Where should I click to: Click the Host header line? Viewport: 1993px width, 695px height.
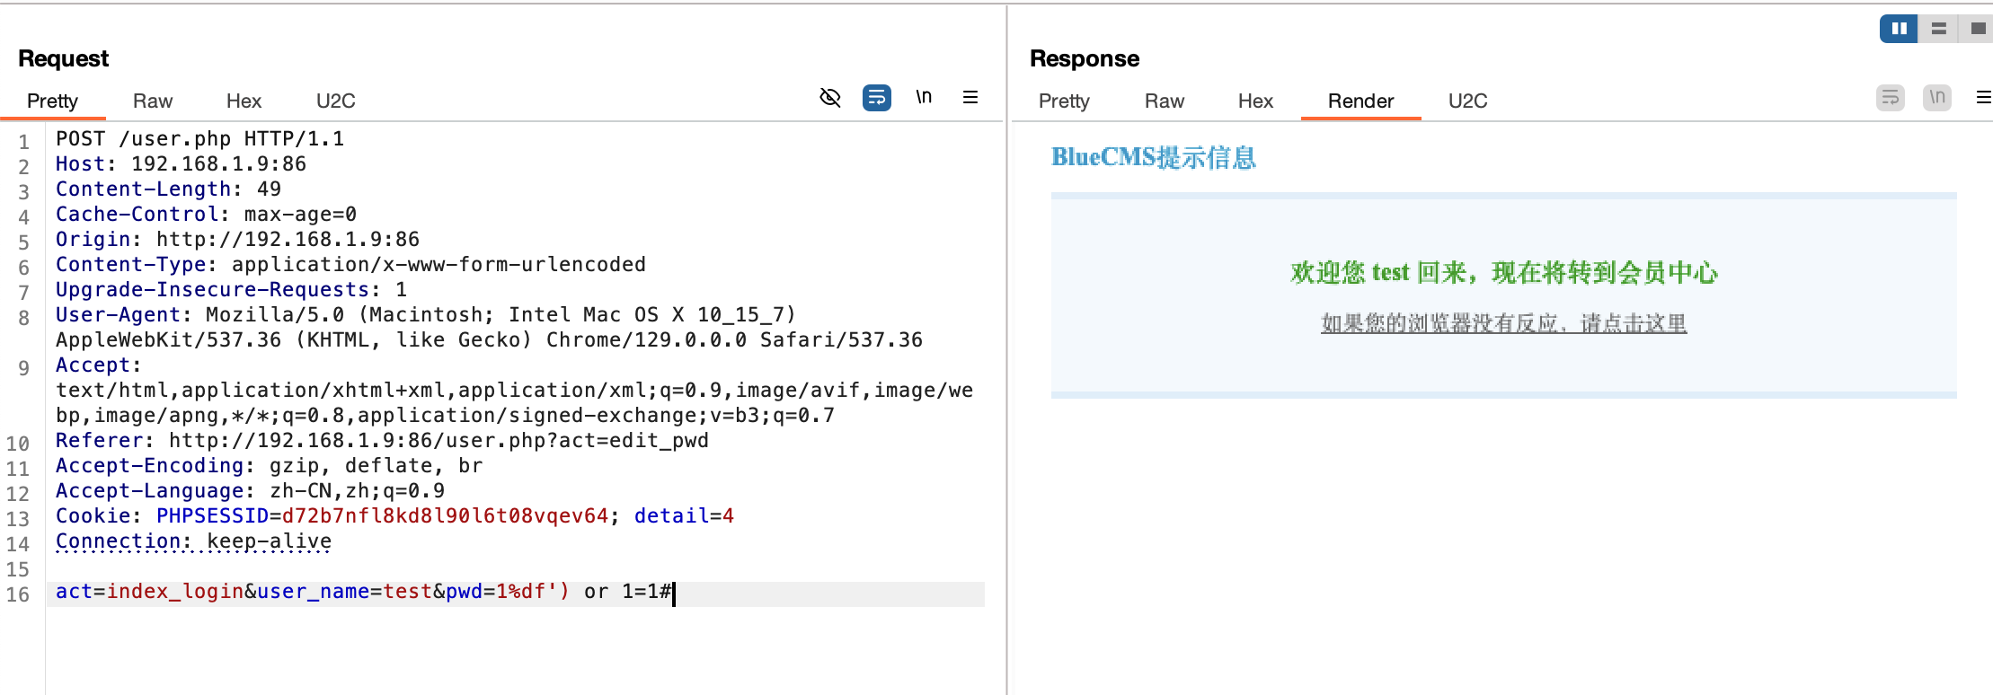(181, 164)
